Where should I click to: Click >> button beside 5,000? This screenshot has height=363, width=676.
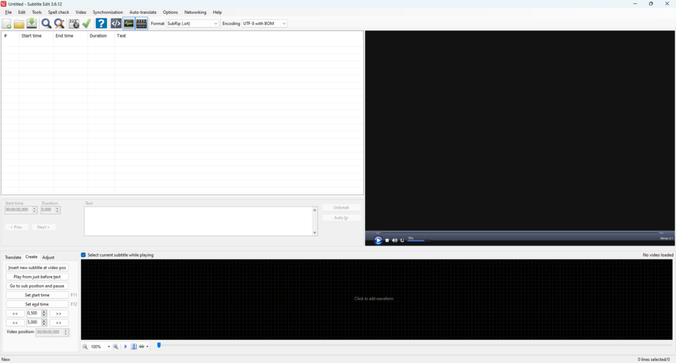click(59, 323)
